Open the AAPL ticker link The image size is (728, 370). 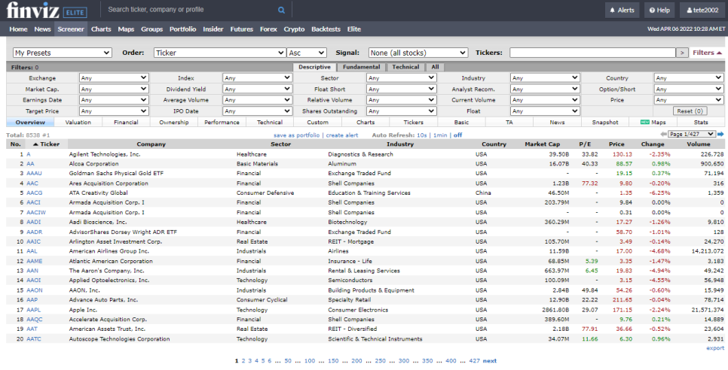point(34,310)
